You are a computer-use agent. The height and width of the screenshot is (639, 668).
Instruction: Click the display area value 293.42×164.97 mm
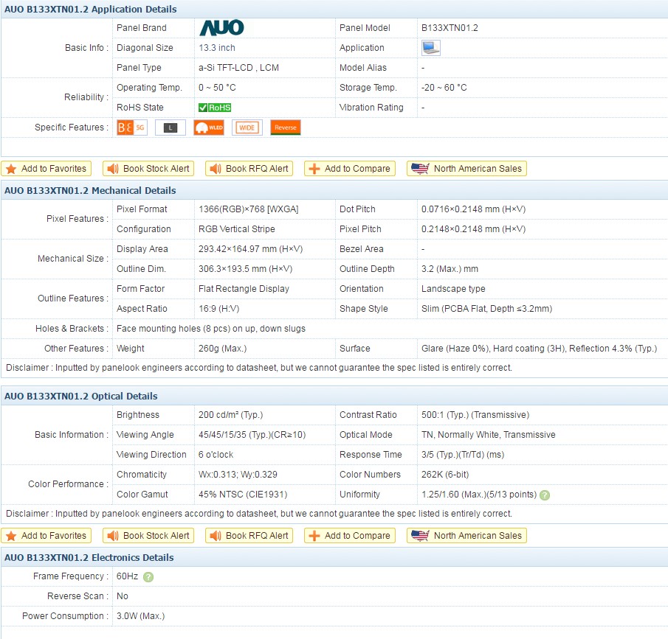[250, 249]
